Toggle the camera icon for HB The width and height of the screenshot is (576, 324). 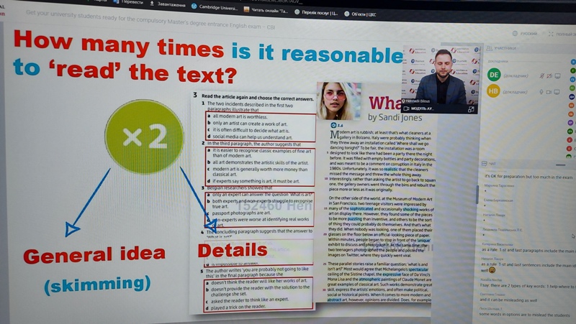tap(549, 92)
